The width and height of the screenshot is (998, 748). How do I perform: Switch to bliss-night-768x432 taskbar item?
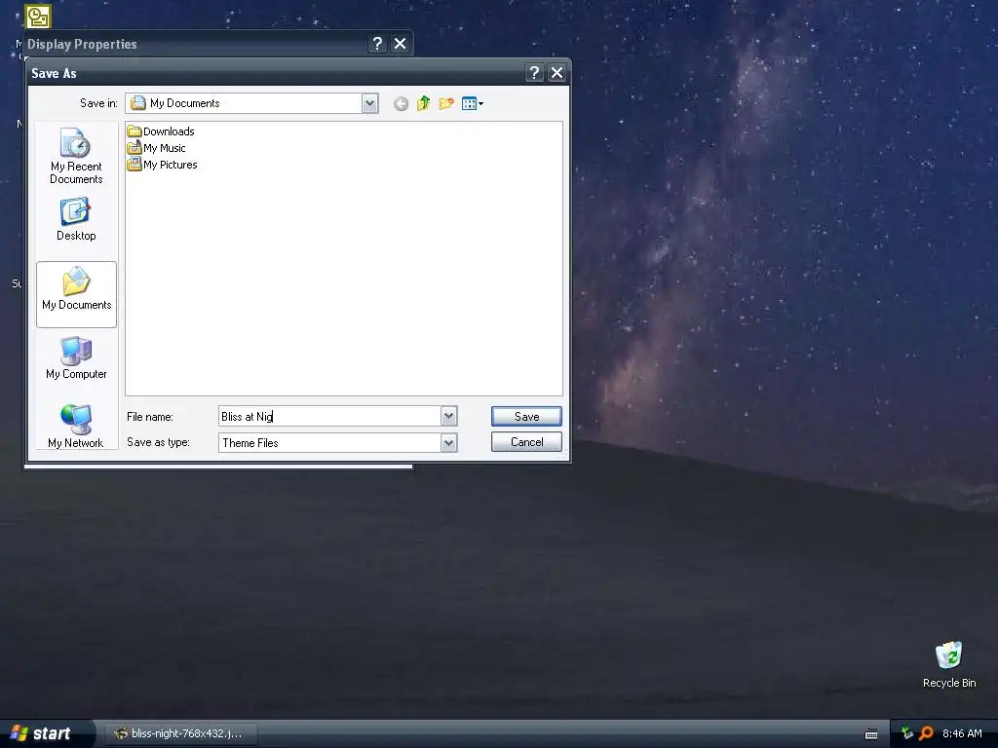coord(181,733)
